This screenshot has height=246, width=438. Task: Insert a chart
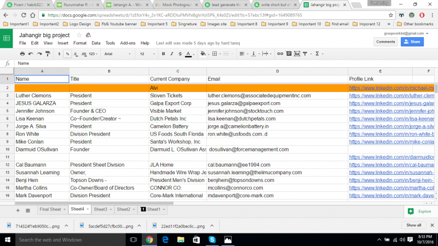tap(297, 54)
